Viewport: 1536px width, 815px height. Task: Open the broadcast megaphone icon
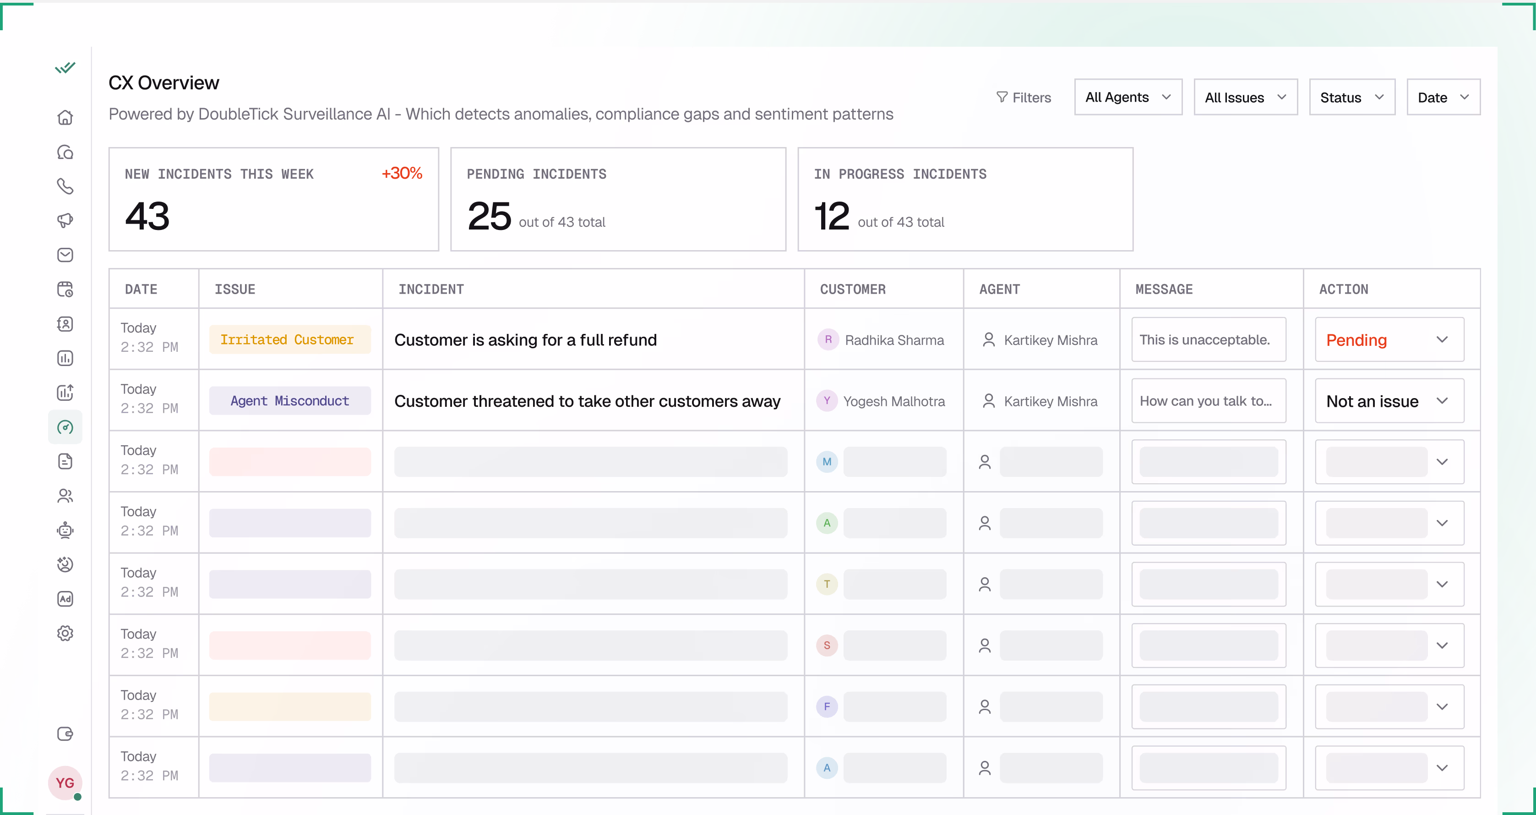pyautogui.click(x=65, y=220)
